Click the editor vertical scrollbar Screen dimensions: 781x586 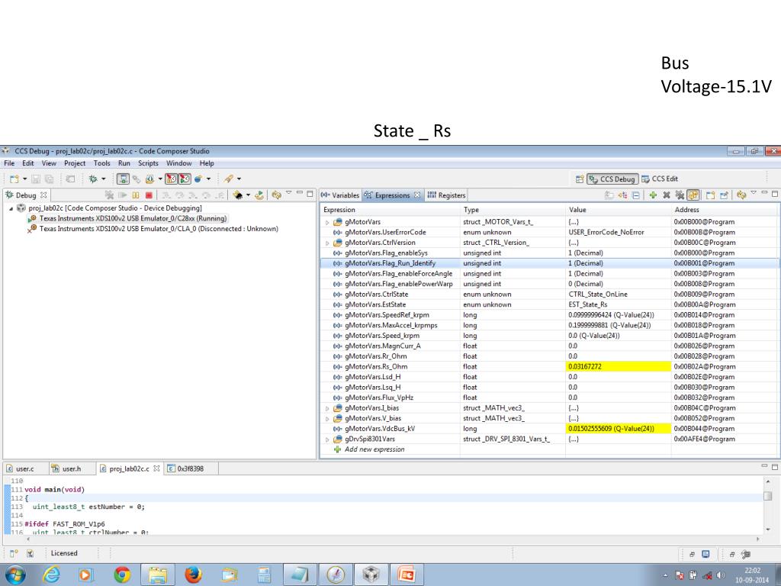767,505
